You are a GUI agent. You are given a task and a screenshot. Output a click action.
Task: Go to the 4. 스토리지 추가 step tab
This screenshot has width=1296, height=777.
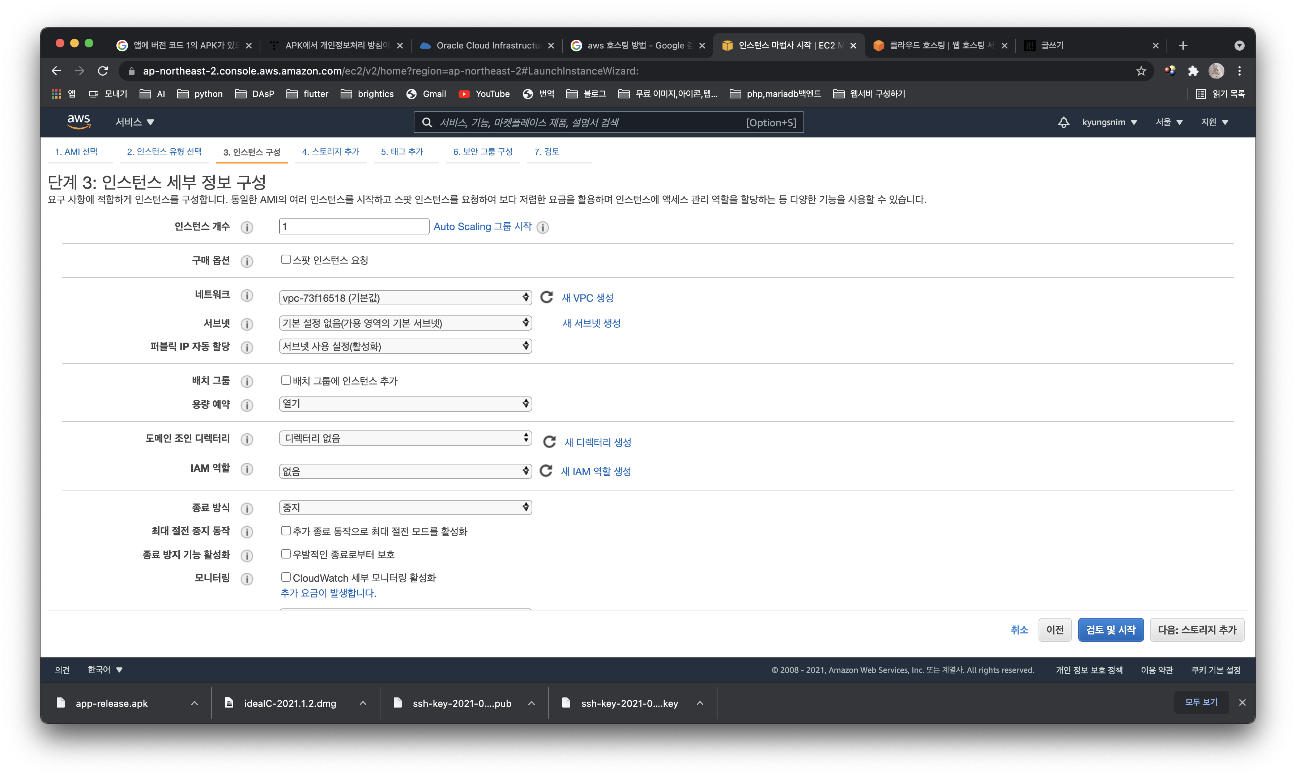coord(330,152)
